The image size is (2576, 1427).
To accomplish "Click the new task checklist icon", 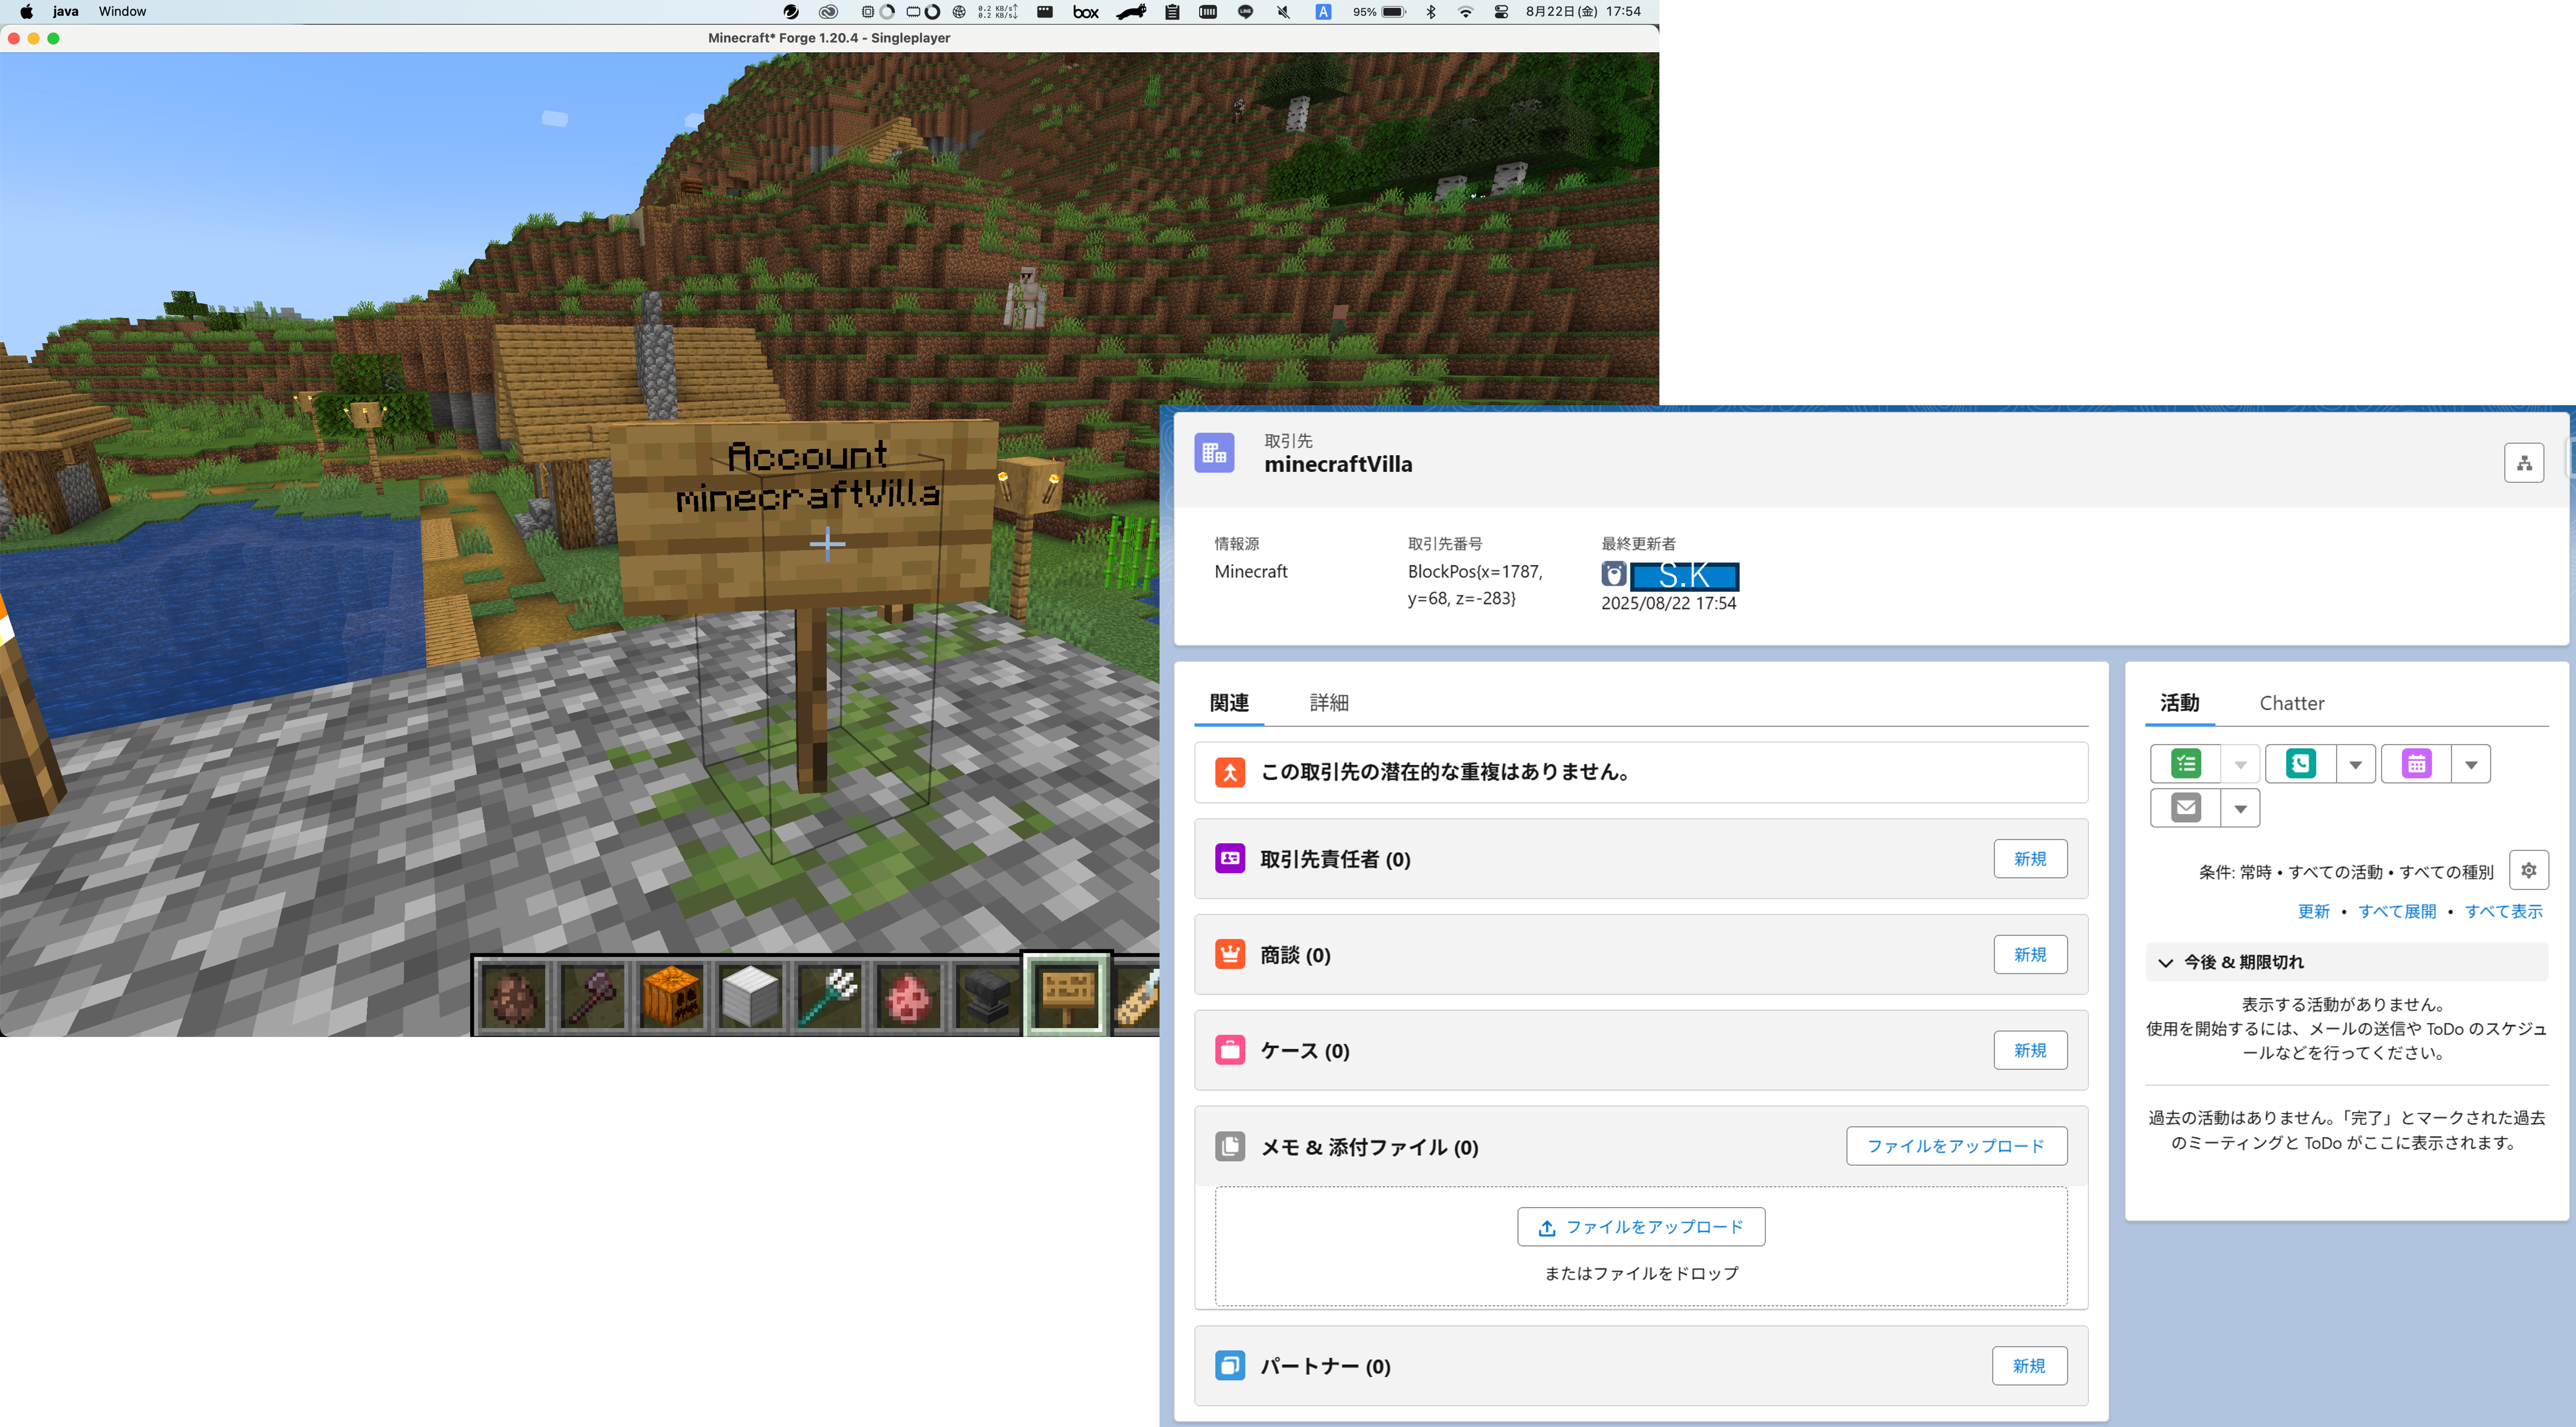I will point(2186,764).
